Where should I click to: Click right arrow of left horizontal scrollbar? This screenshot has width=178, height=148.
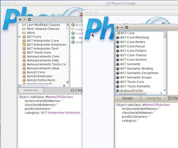[x=64, y=86]
